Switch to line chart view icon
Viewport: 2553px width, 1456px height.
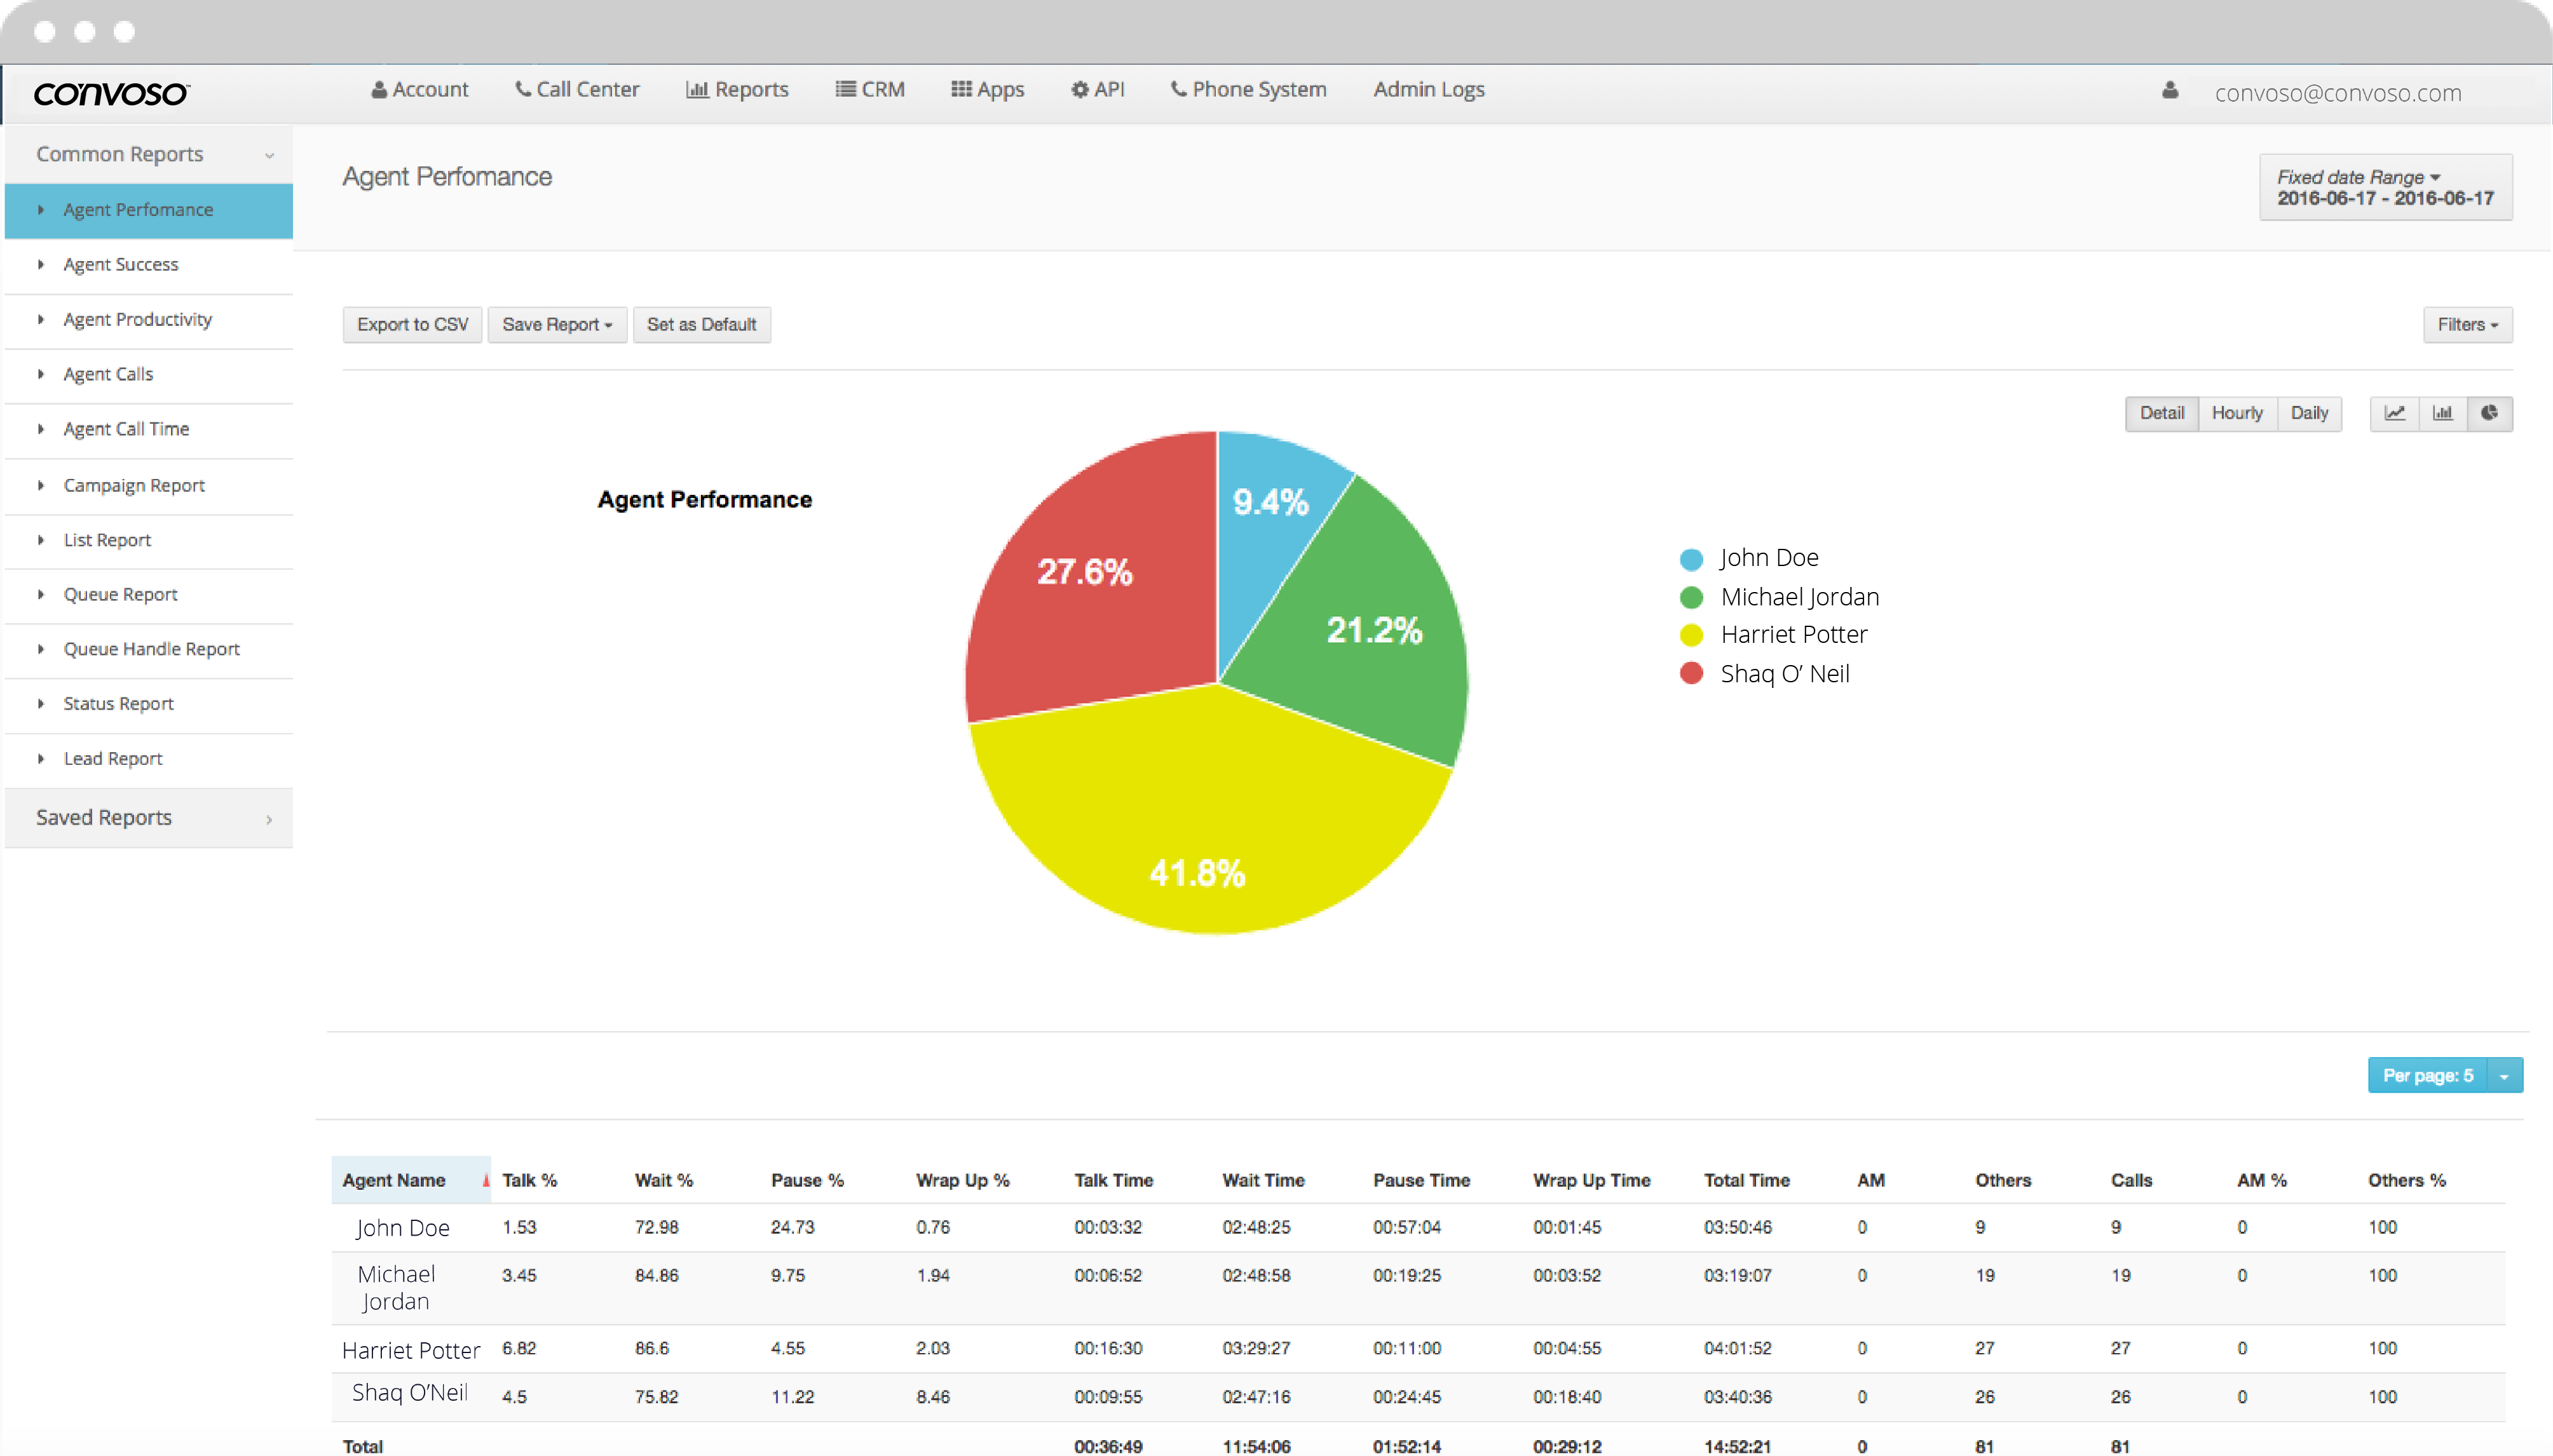[x=2394, y=413]
